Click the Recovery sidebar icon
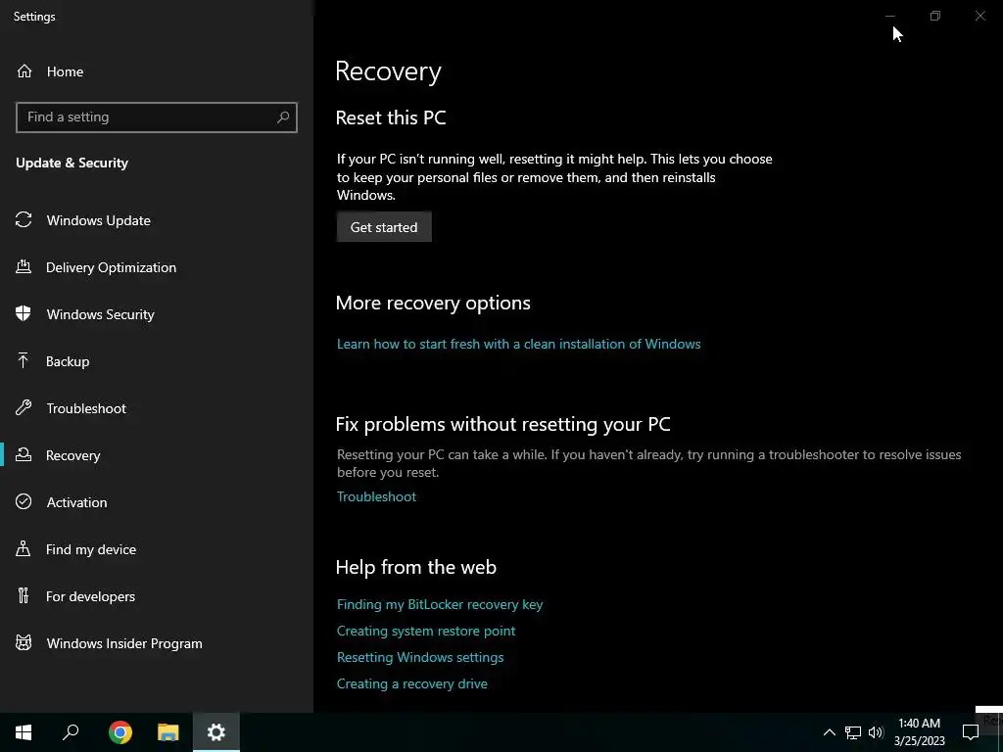The width and height of the screenshot is (1003, 752). coord(24,454)
